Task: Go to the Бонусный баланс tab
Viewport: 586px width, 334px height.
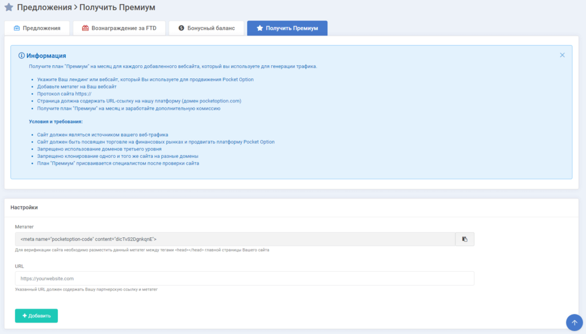Action: click(206, 28)
